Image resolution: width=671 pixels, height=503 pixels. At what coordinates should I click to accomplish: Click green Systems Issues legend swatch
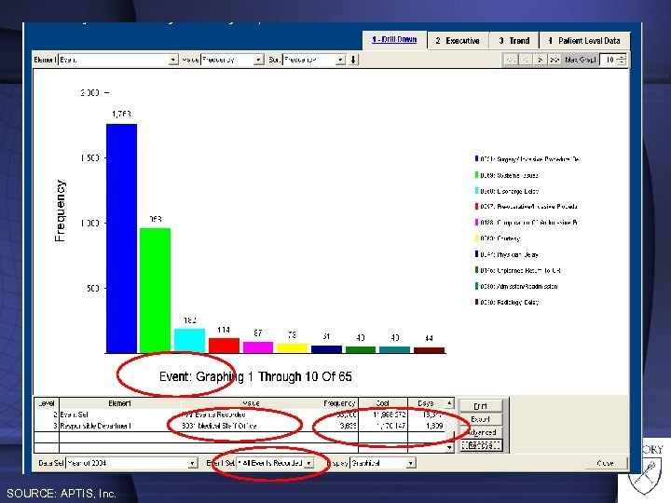476,175
